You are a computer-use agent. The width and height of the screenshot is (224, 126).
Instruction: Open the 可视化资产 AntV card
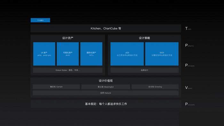pyautogui.click(x=68, y=54)
